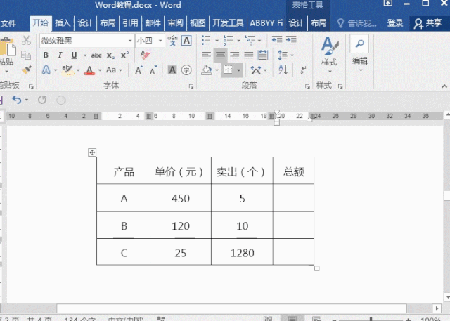Open the Font dialog launcher
The image size is (450, 321).
pos(191,86)
